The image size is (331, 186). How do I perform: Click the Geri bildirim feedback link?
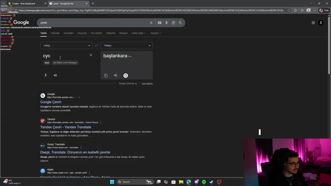click(147, 83)
